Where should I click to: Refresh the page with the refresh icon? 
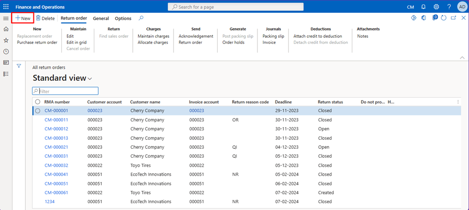coord(444,18)
